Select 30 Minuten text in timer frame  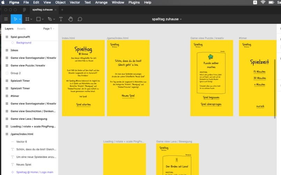click(x=259, y=78)
